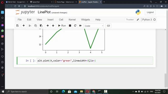Open Mail app from taskbar
The width and height of the screenshot is (168, 94).
tap(75, 91)
